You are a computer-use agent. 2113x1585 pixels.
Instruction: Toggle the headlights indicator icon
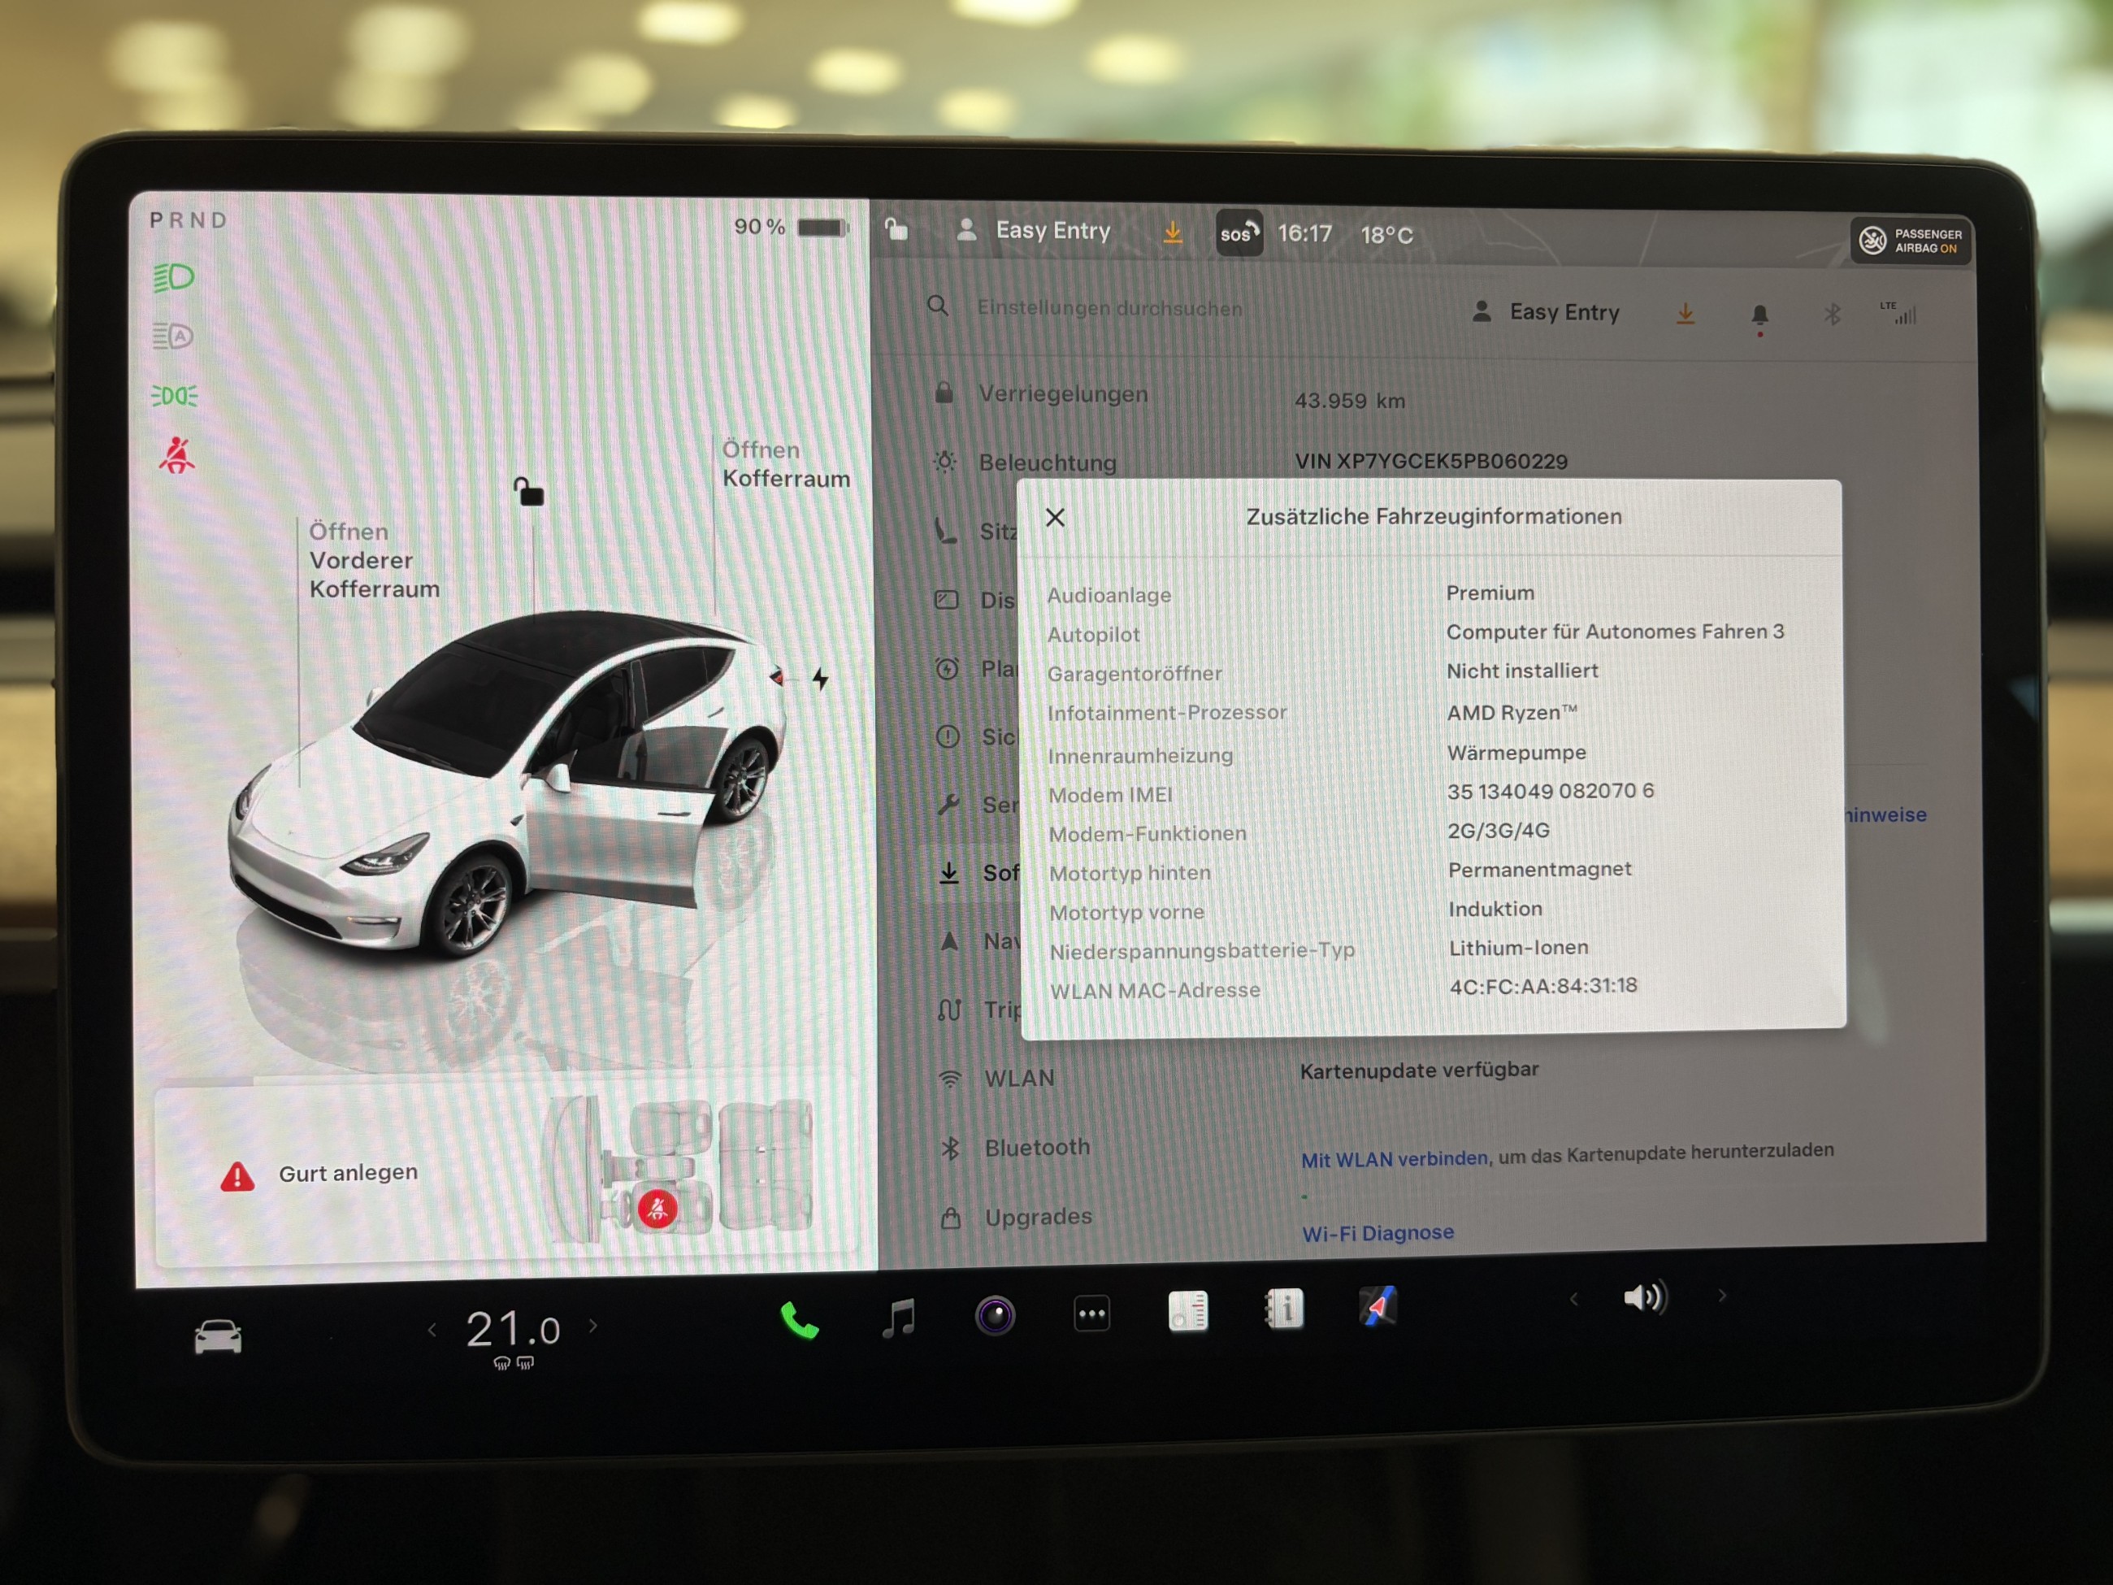pos(173,278)
